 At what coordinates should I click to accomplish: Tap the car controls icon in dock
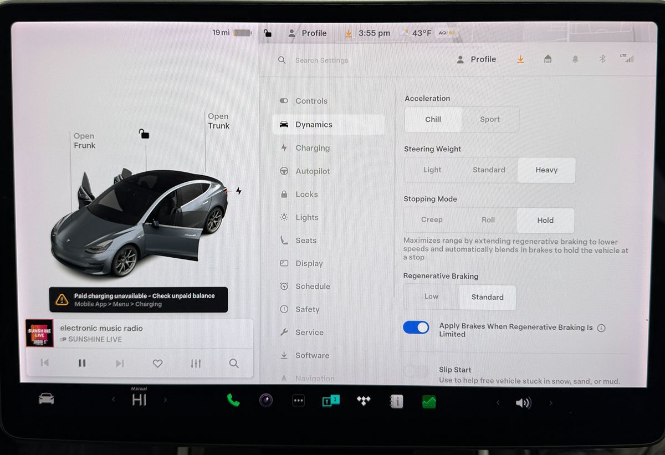(x=47, y=399)
